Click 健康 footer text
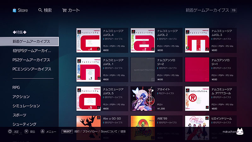Image resolution: width=252 pixels, height=142 pixels. click(123, 132)
